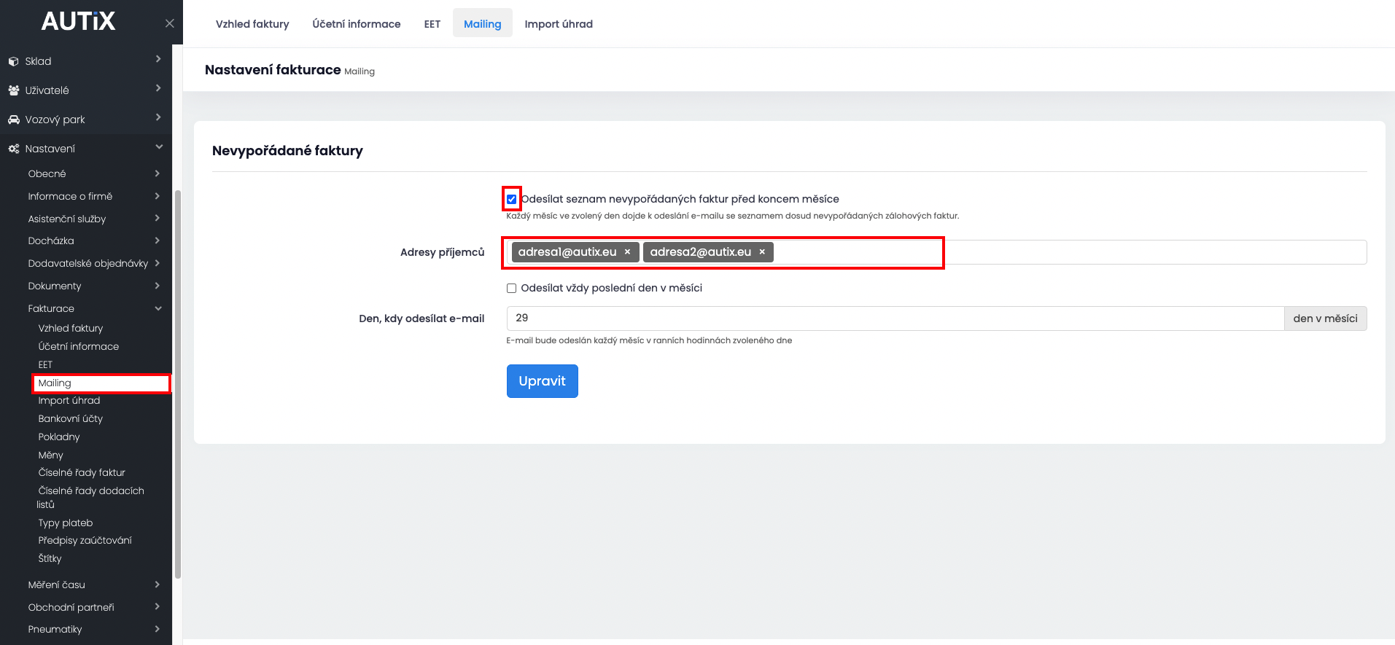
Task: Remove adresa2@autix.eu recipient tag
Action: click(762, 252)
